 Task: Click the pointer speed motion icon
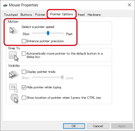pyautogui.click(x=13, y=30)
